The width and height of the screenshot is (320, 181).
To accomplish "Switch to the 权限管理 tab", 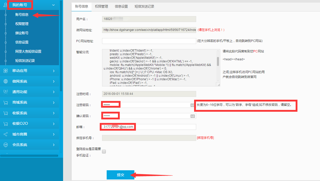I will [101, 6].
